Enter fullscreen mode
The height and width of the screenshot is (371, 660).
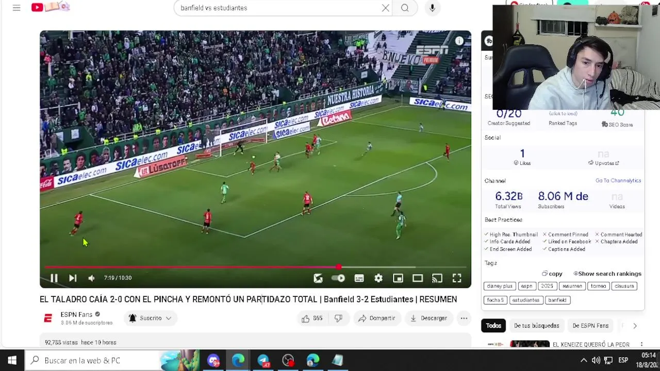457,278
